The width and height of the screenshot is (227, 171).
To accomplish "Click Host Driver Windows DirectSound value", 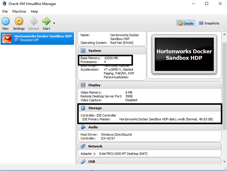I will [116, 135].
